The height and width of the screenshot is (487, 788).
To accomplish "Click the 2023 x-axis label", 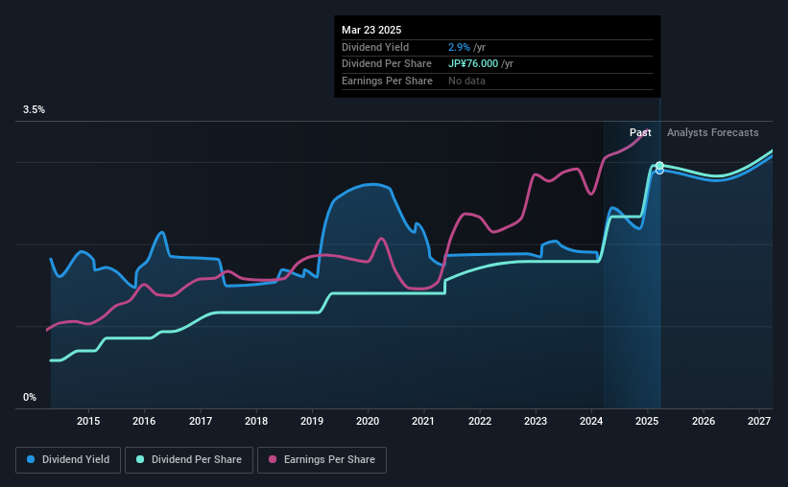I will click(x=536, y=421).
